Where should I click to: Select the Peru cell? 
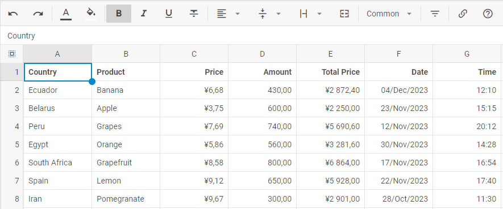(x=58, y=126)
